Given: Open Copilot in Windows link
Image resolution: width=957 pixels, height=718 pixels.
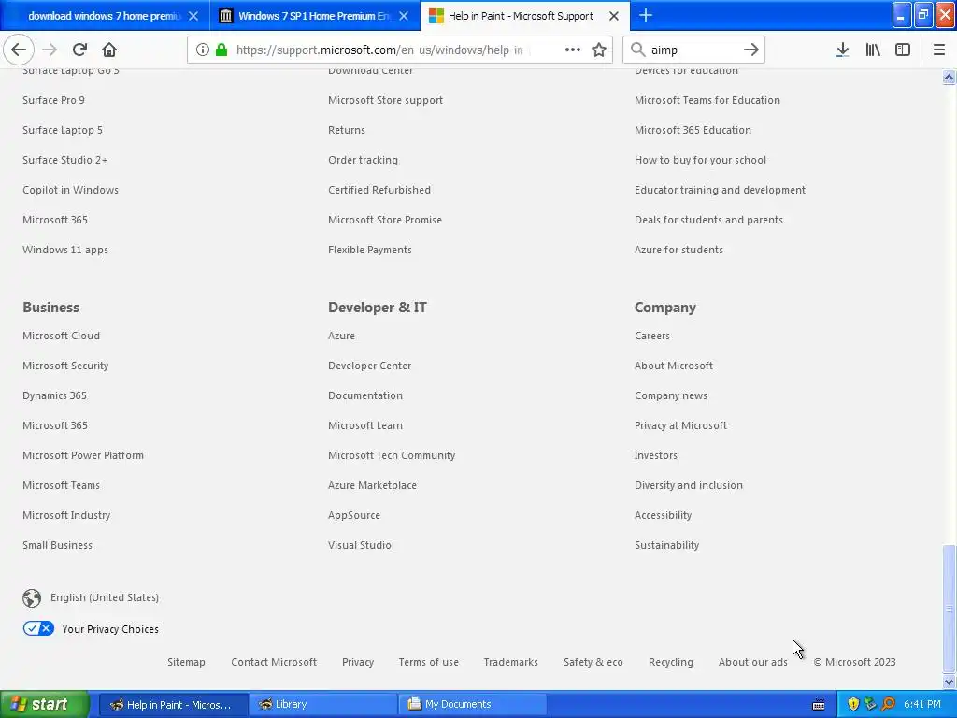Looking at the screenshot, I should click(x=71, y=190).
